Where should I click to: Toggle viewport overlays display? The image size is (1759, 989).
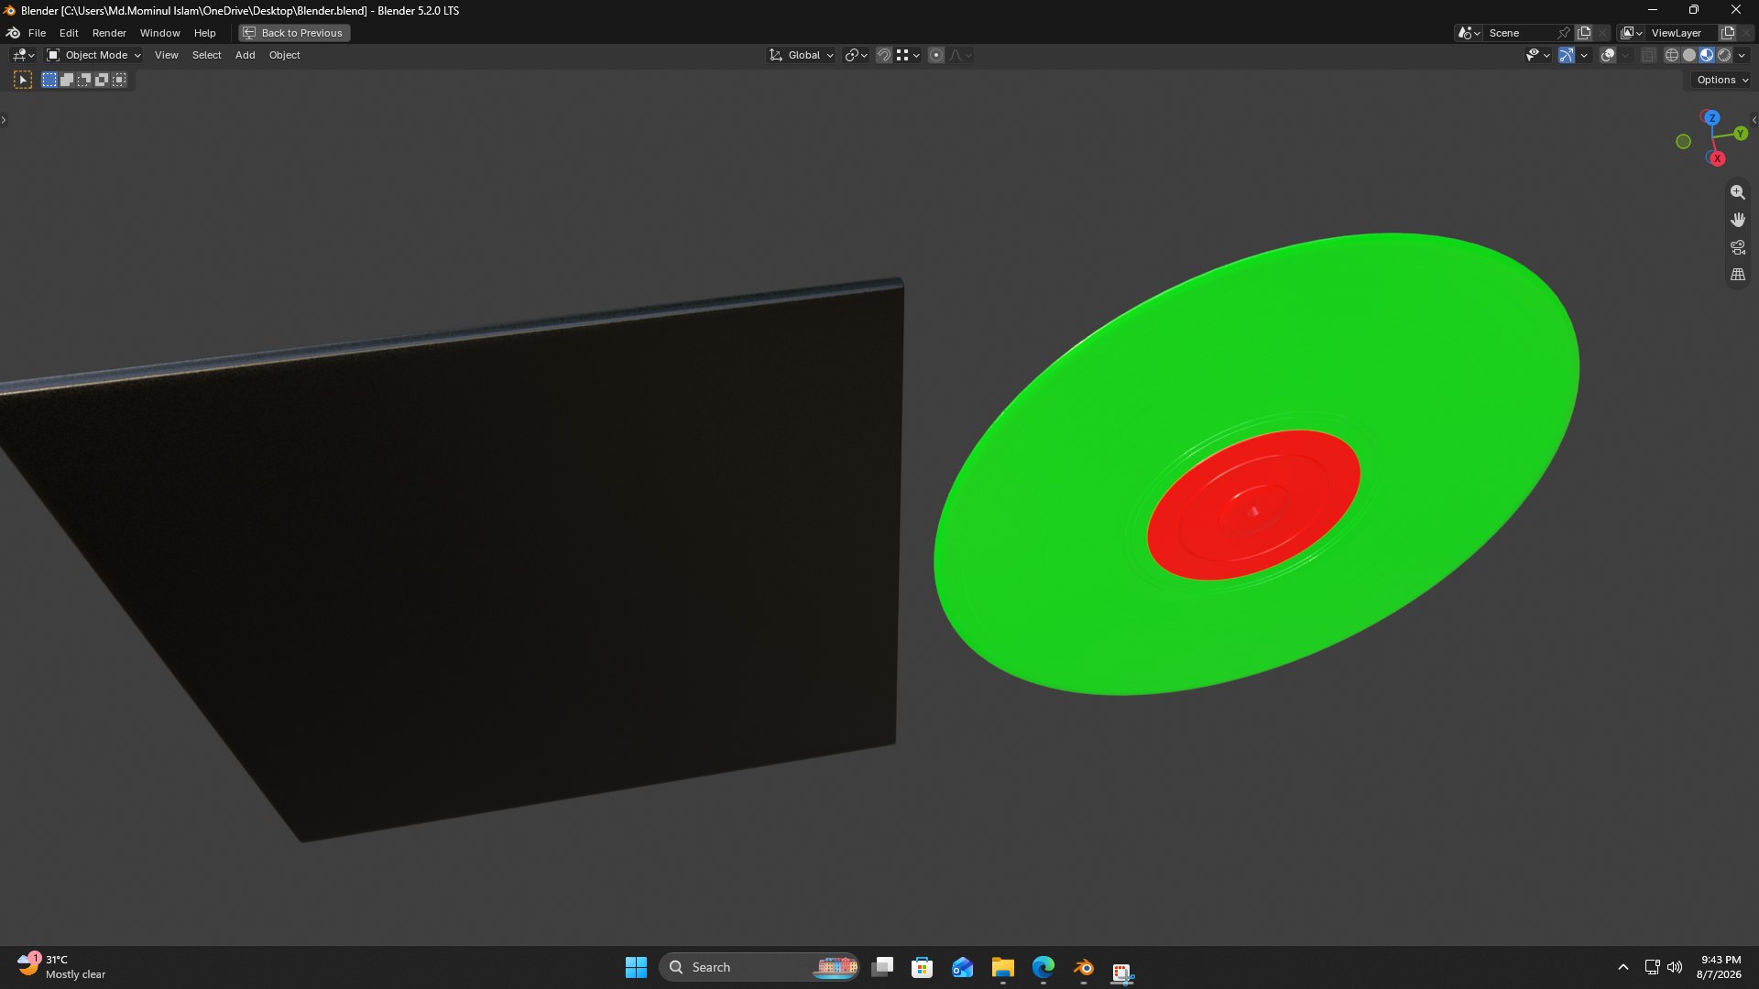1608,56
